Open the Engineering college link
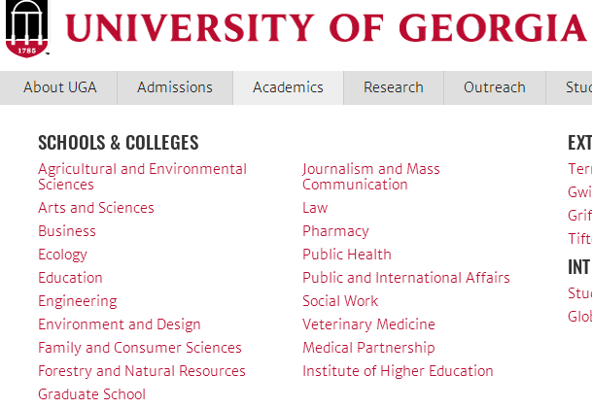The image size is (592, 409). [78, 301]
